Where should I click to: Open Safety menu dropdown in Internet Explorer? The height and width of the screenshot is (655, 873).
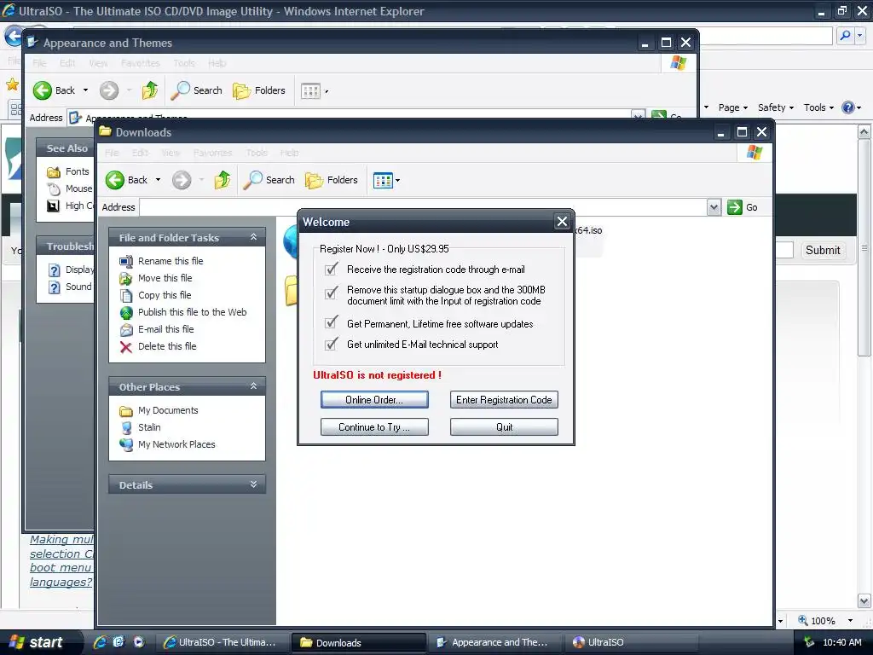[775, 107]
